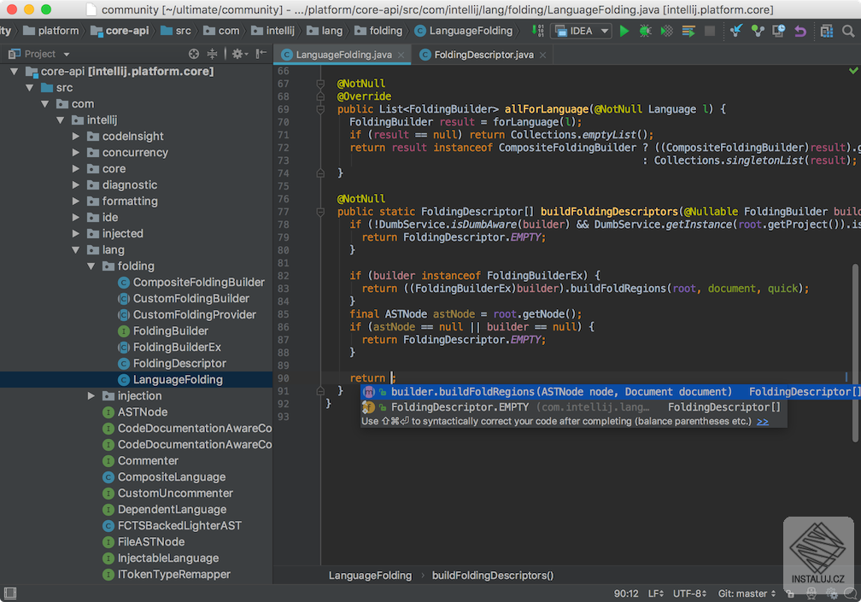Click folding in the navigation breadcrumb bar
The height and width of the screenshot is (602, 861).
378,29
